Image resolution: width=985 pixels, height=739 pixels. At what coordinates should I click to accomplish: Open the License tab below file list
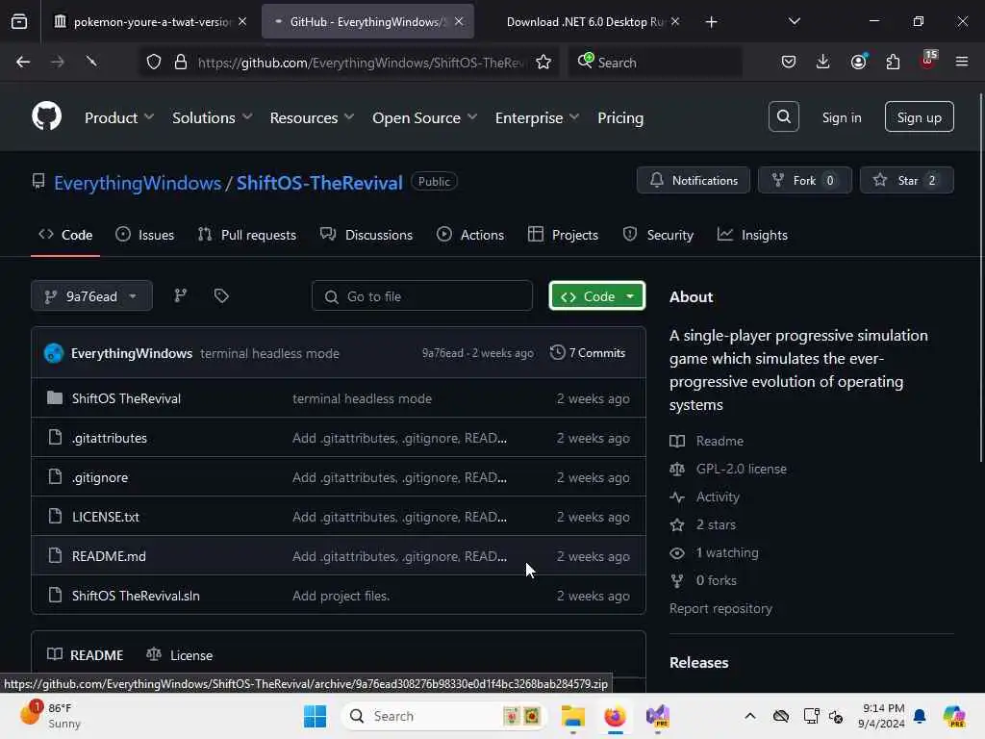coord(180,654)
